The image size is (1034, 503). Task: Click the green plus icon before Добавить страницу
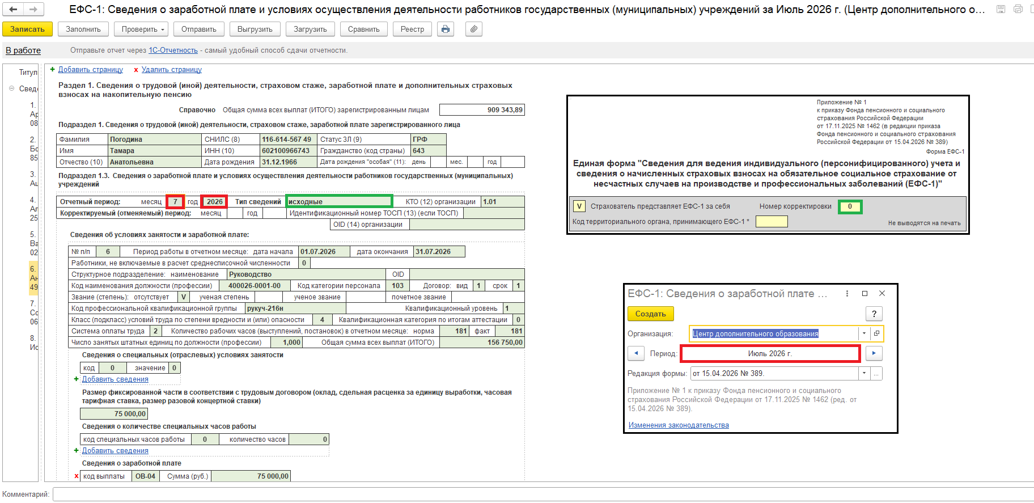[53, 70]
